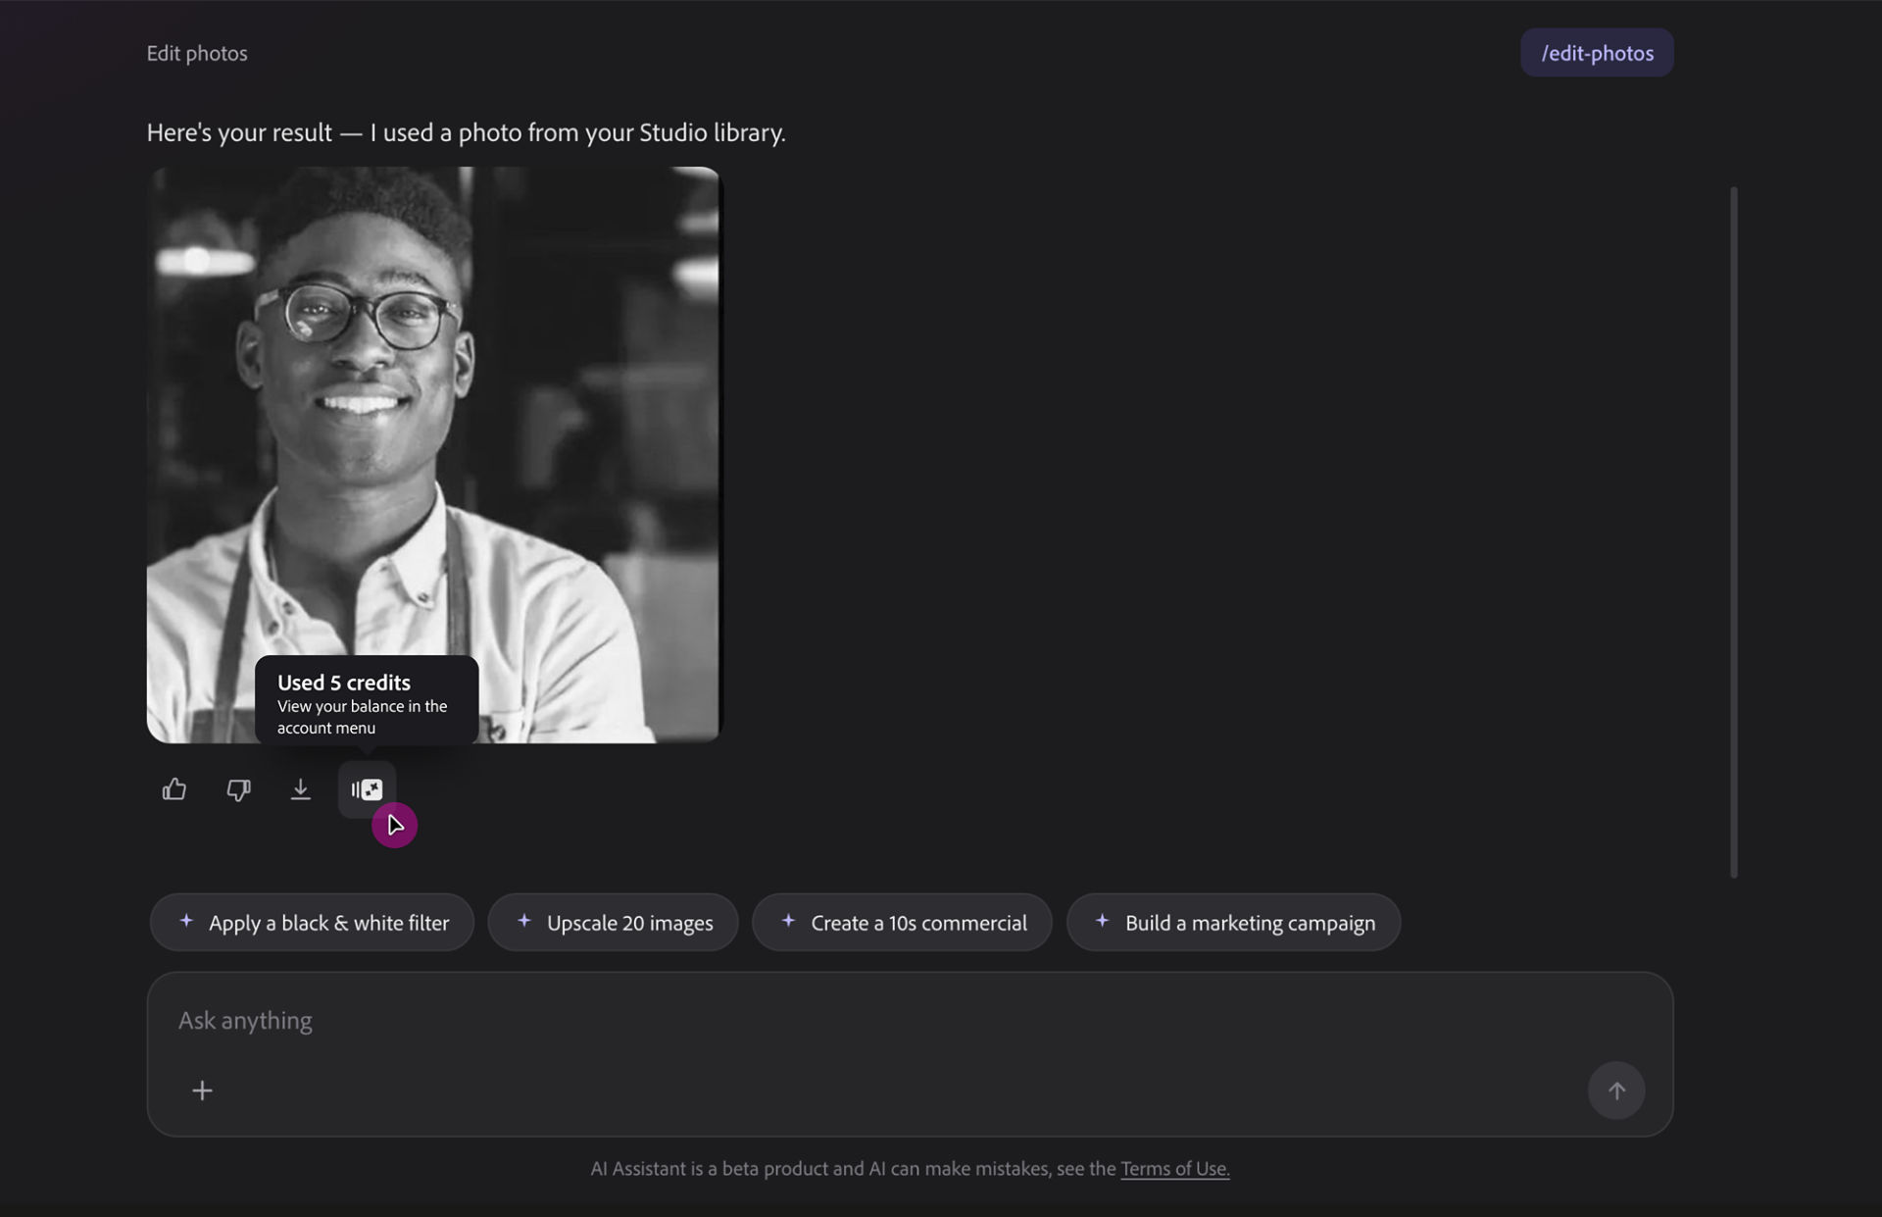The height and width of the screenshot is (1217, 1882).
Task: Click the /edit-photos command chip
Action: [1597, 53]
